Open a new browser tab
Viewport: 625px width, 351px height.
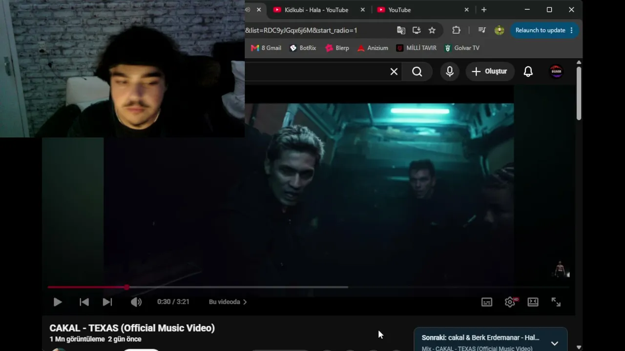484,10
